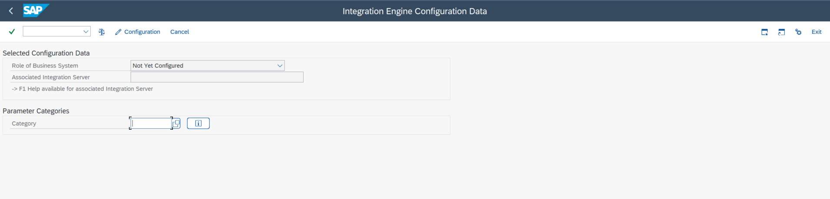This screenshot has height=199, width=830.
Task: Click the SAP logo
Action: (x=36, y=10)
